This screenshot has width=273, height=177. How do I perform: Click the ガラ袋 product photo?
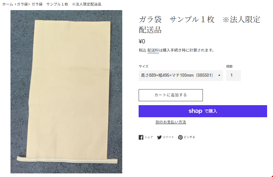[x=66, y=92]
